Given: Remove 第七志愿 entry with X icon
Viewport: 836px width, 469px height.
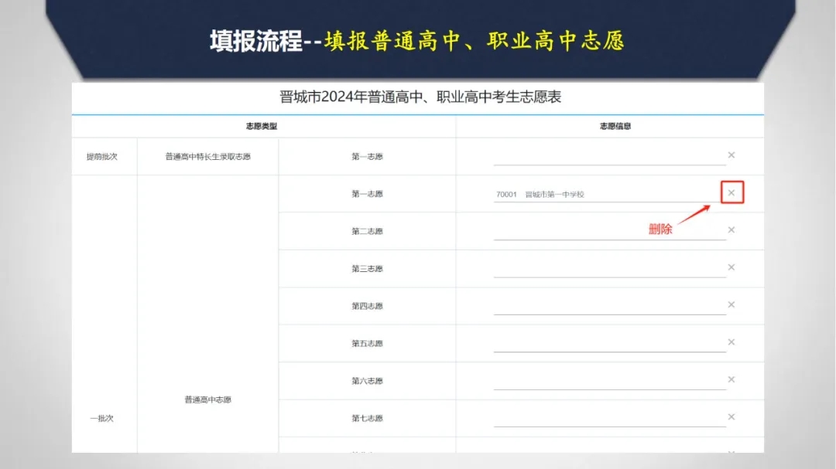Looking at the screenshot, I should (x=731, y=417).
